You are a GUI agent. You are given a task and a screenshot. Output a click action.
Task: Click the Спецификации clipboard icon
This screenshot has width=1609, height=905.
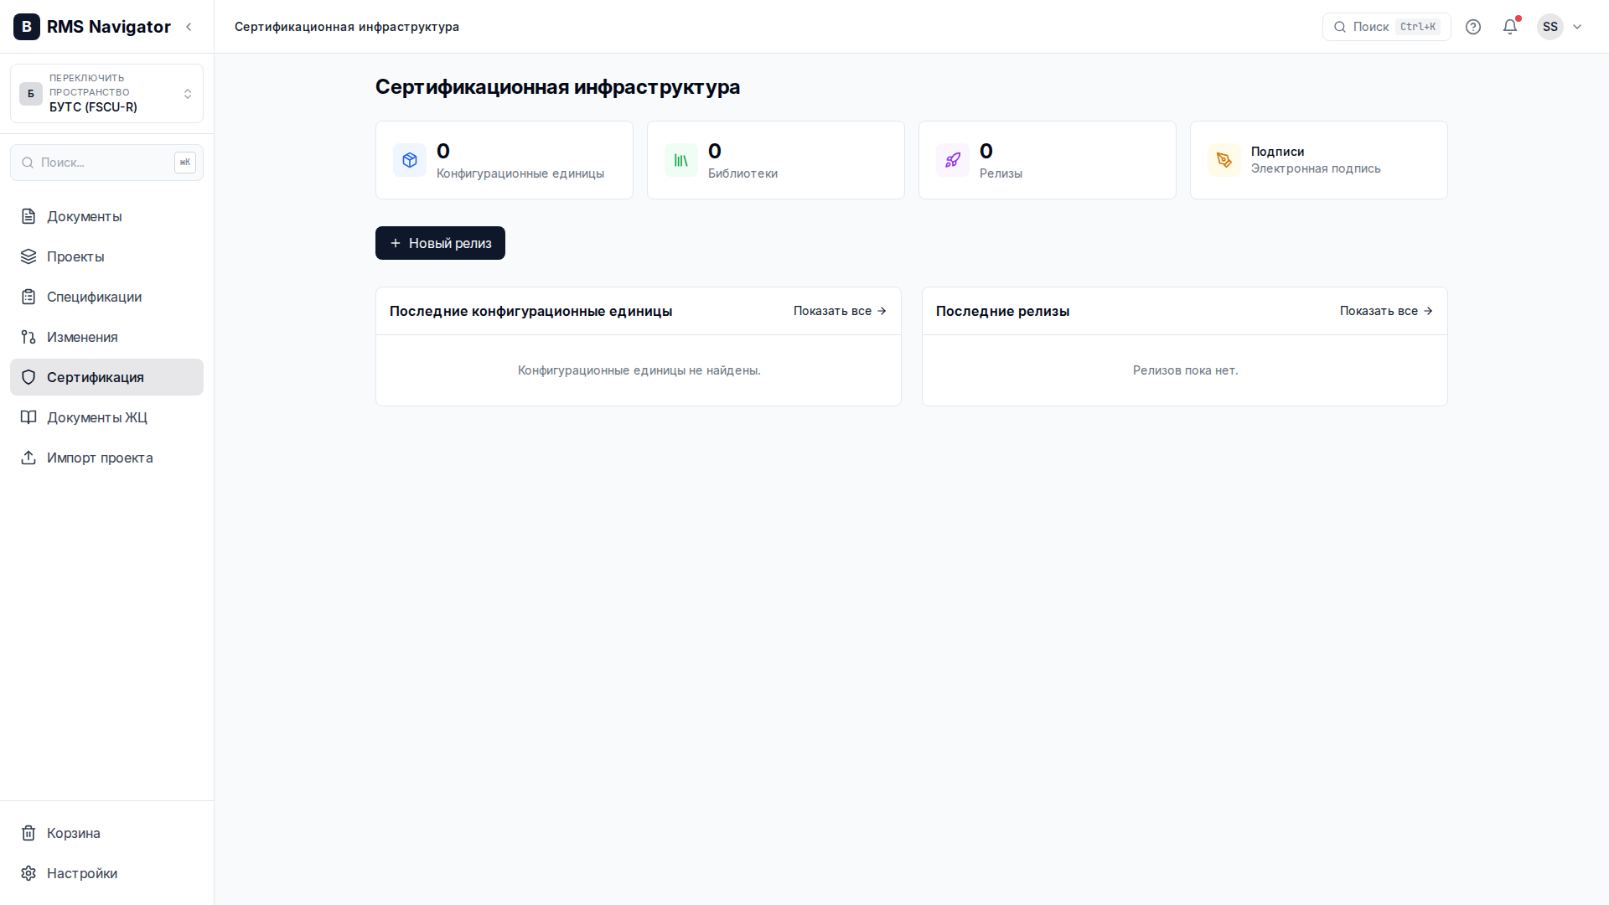click(x=28, y=297)
